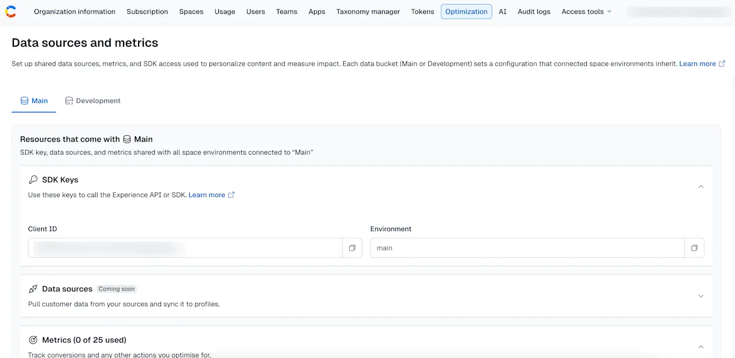Click Learn more in the SDK Keys section

point(205,195)
